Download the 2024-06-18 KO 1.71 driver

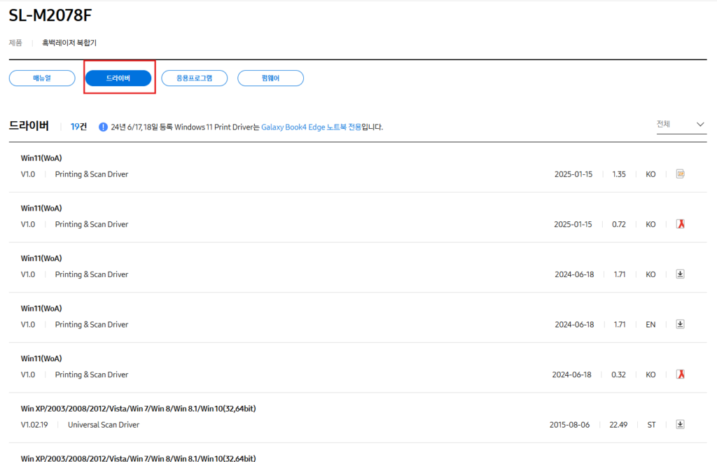(x=681, y=274)
